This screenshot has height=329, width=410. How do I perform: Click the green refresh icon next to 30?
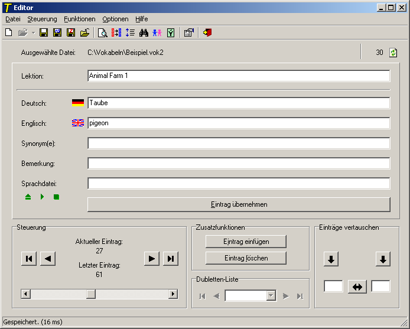pos(393,53)
